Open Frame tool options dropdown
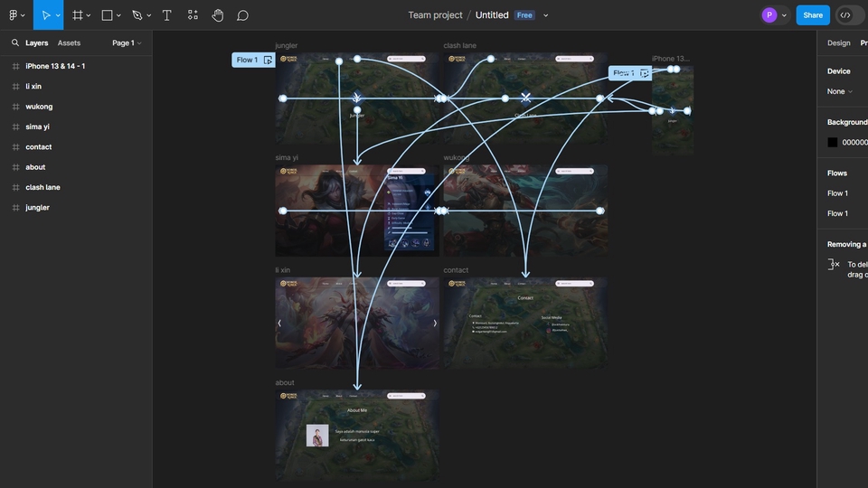 [x=88, y=15]
